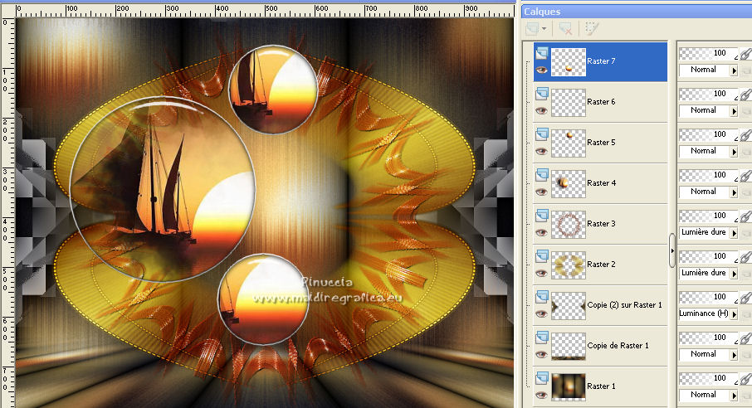Click the link chain icon for Raster 7
This screenshot has height=408, width=752.
pos(745,54)
